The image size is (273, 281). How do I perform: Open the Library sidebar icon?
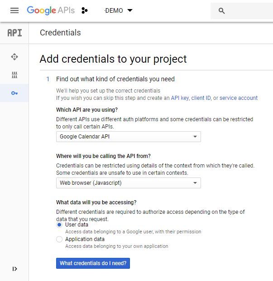click(x=14, y=75)
